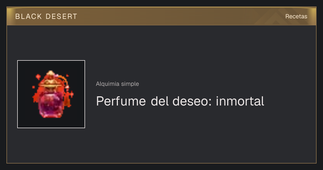Click the BLACK DESERT logo text
Image resolution: width=323 pixels, height=170 pixels.
[x=46, y=16]
